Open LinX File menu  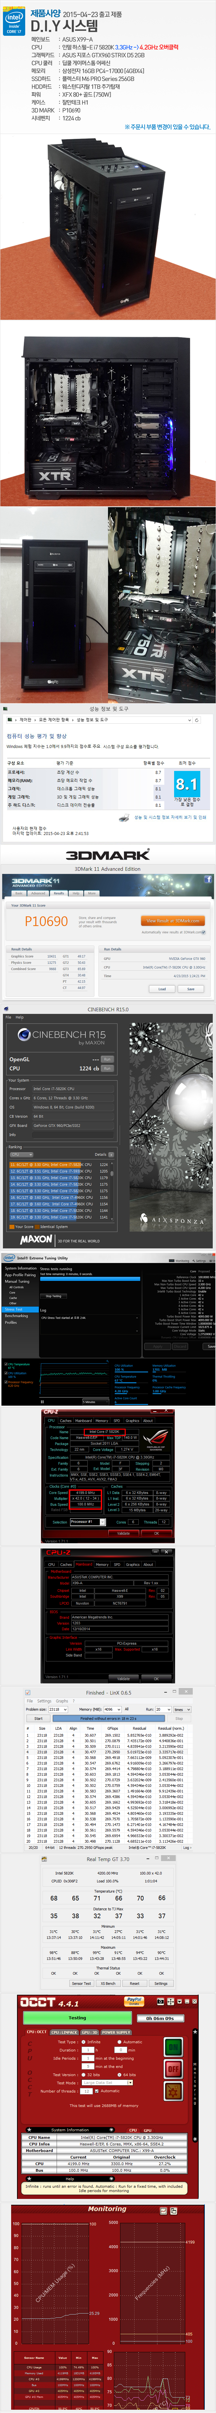pyautogui.click(x=30, y=1701)
